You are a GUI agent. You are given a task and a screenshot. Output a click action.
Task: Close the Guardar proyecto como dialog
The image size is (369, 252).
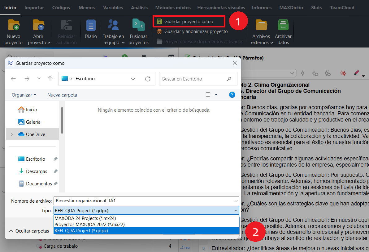pyautogui.click(x=235, y=63)
